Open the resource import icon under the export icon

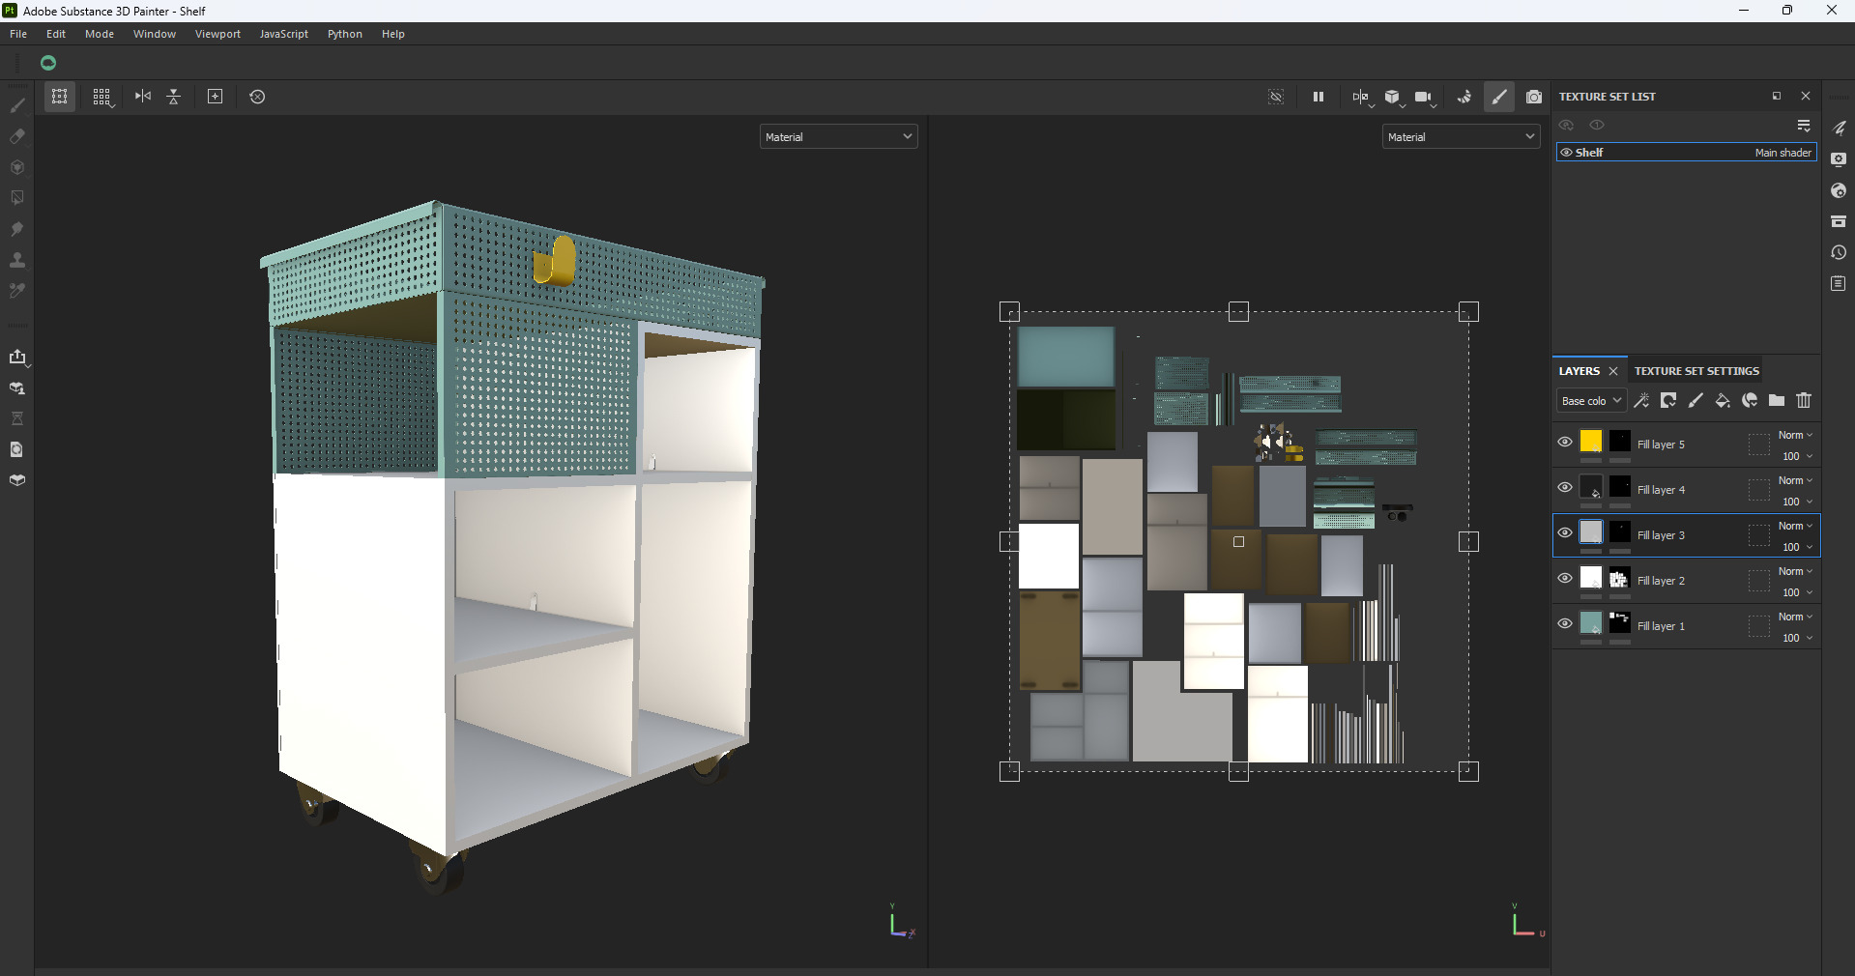pyautogui.click(x=17, y=388)
